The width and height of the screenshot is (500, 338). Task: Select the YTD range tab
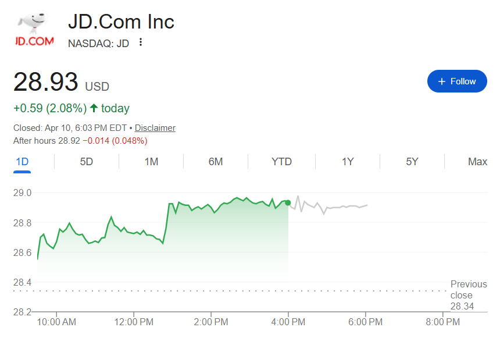tap(282, 162)
